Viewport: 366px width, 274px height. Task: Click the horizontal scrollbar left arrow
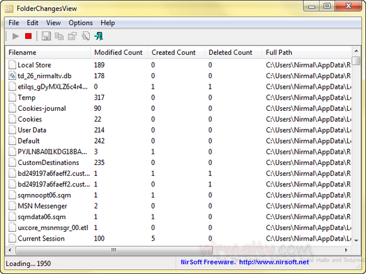(x=10, y=250)
